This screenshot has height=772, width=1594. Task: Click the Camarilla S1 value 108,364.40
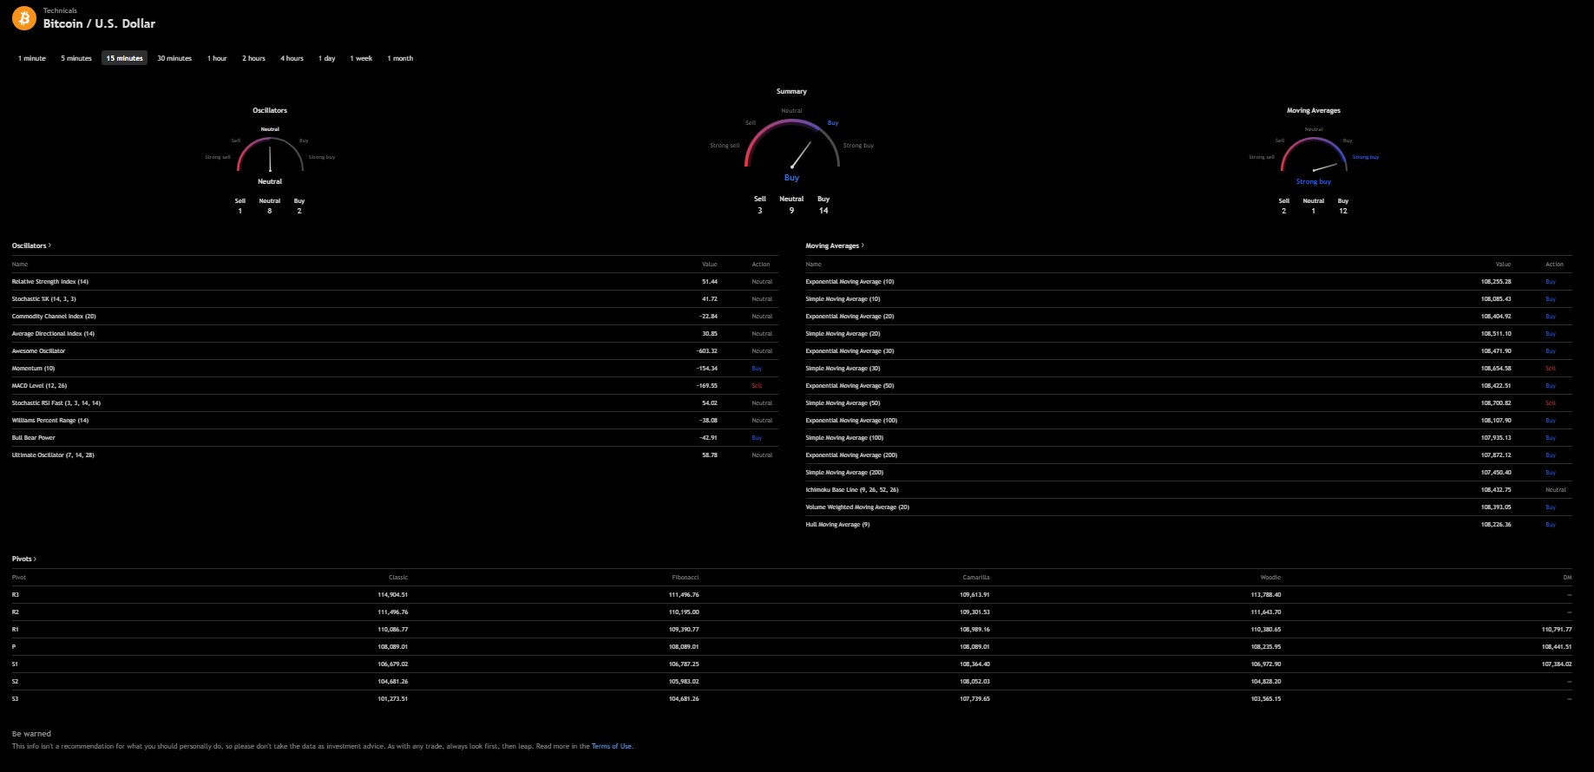click(974, 664)
